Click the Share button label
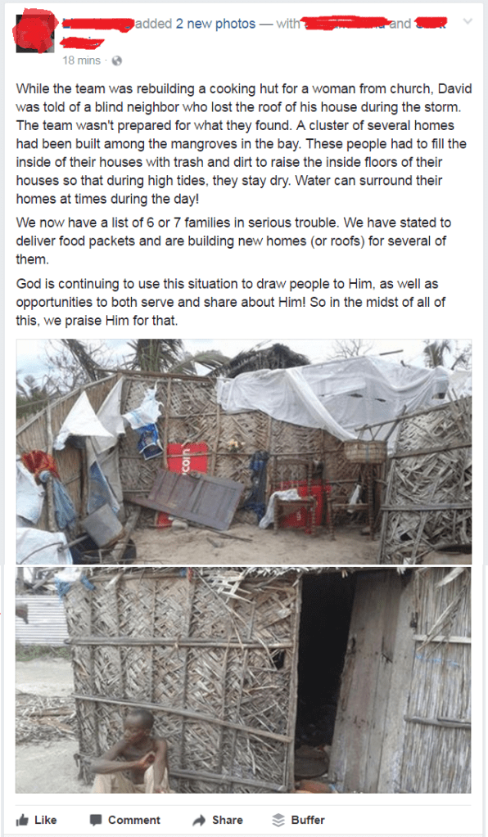The height and width of the screenshot is (837, 488). 228,820
